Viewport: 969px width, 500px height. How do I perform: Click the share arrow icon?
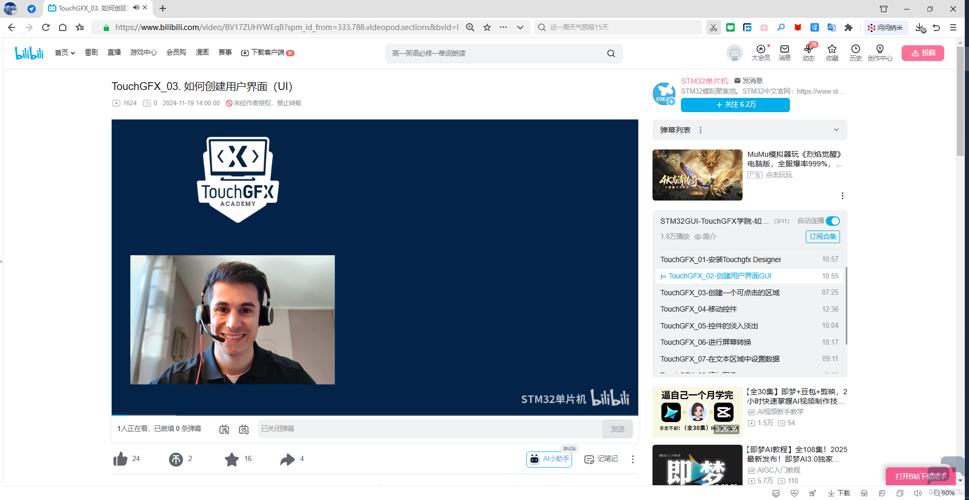tap(288, 459)
